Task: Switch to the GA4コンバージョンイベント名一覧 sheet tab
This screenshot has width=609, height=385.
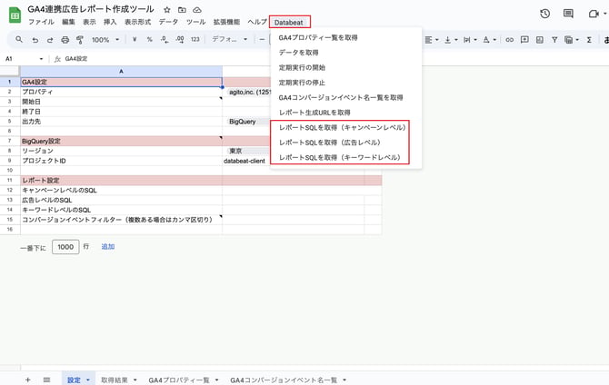Action: pos(284,380)
